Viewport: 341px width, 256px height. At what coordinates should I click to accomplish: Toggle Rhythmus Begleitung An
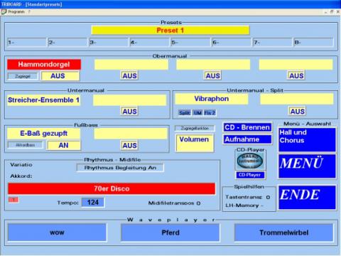coord(120,168)
